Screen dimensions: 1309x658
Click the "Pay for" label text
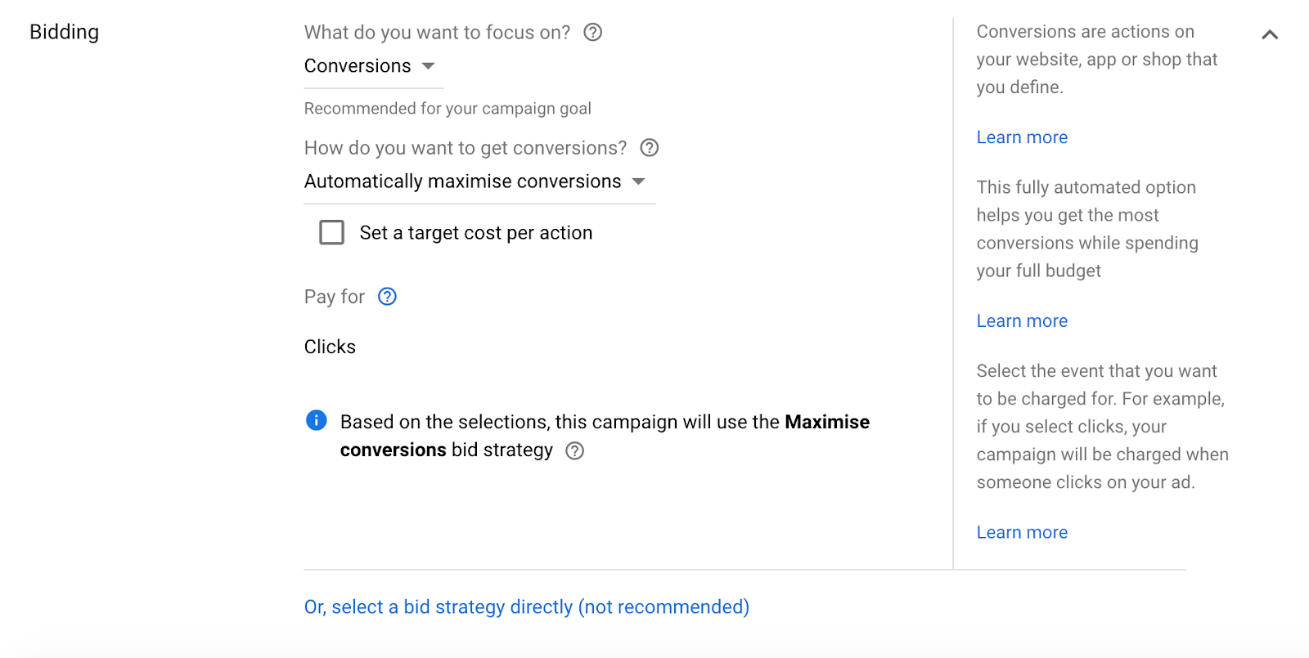pyautogui.click(x=334, y=297)
